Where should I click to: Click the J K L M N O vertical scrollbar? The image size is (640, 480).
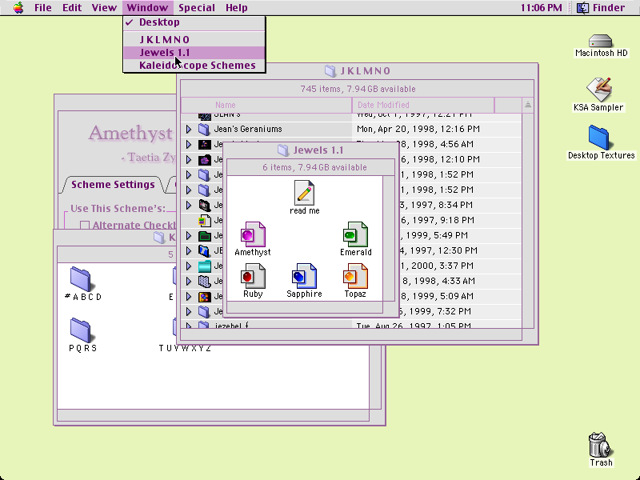pos(528,221)
